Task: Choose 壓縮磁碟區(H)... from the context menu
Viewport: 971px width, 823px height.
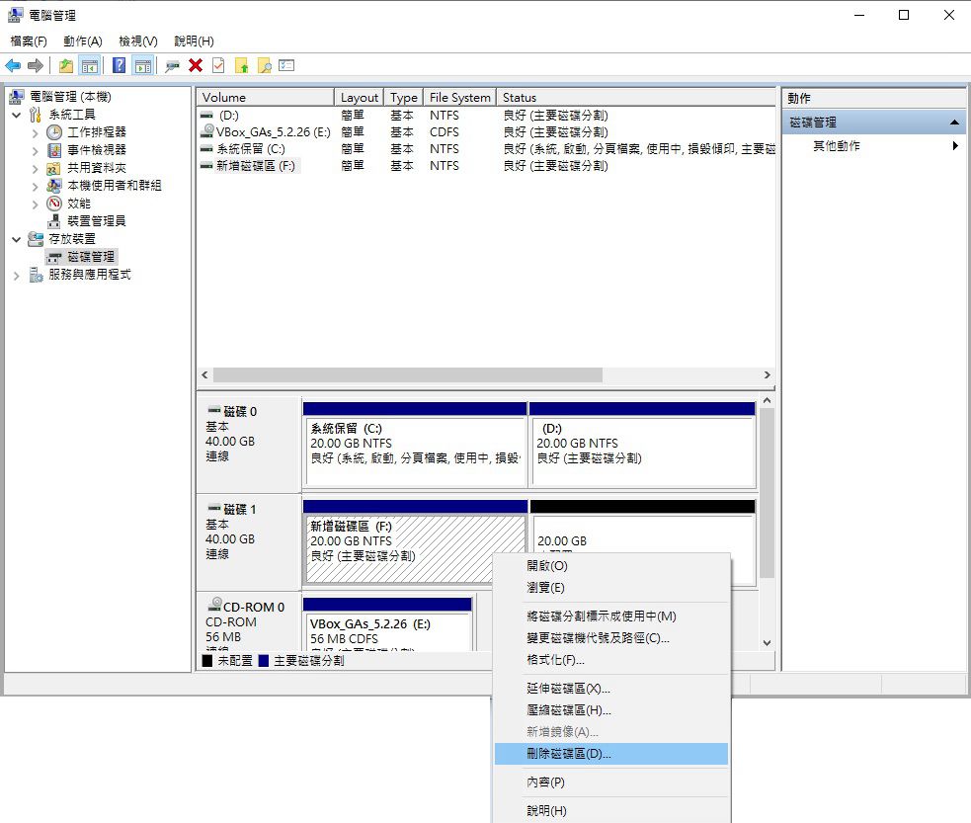Action: pos(611,710)
